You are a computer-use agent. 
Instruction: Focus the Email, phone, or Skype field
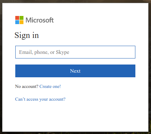coord(75,52)
